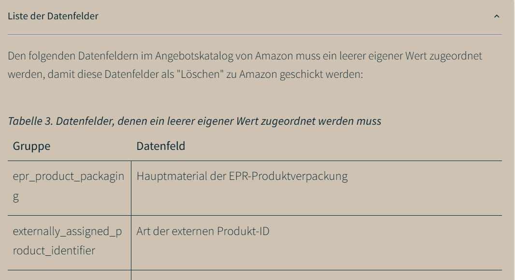Collapse the section using the chevron icon
The width and height of the screenshot is (515, 280).
pos(497,16)
